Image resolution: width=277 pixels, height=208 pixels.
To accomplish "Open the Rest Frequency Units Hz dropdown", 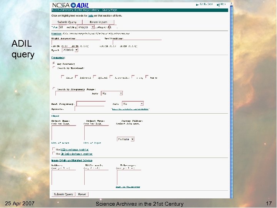I will tap(133, 104).
